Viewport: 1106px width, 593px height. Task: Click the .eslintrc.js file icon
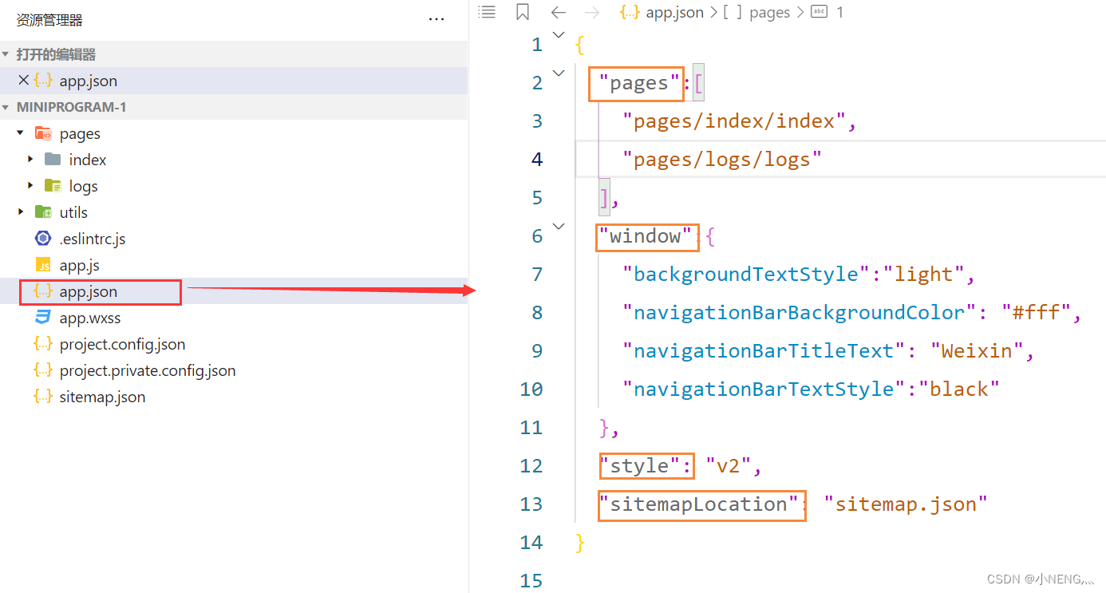coord(43,239)
